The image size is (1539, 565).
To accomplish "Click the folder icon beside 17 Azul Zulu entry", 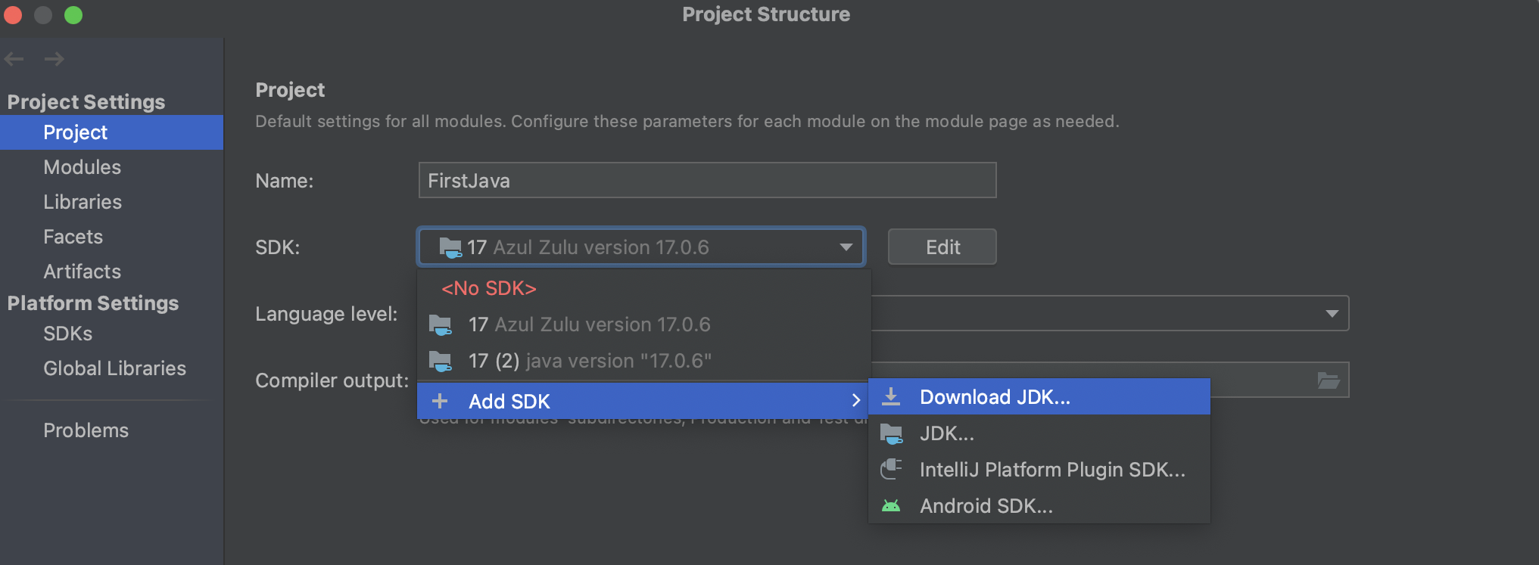I will (441, 325).
